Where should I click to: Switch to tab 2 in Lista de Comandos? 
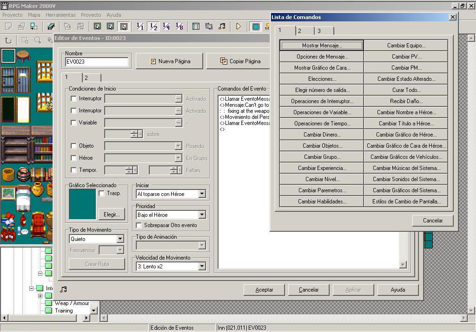[x=305, y=31]
